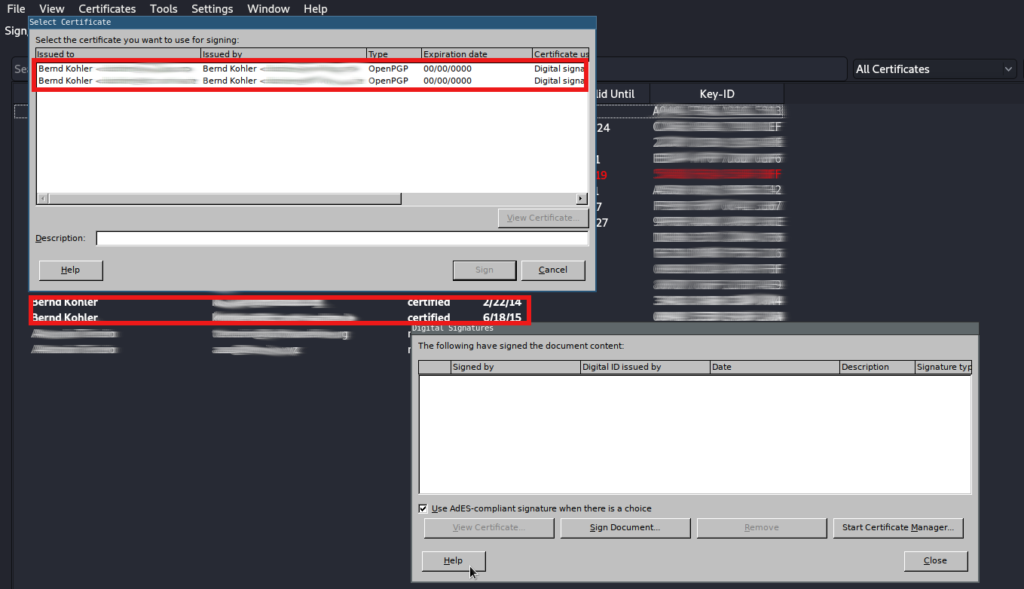Toggle the Use AdES-compliant signature checkbox
This screenshot has height=589, width=1024.
point(423,508)
